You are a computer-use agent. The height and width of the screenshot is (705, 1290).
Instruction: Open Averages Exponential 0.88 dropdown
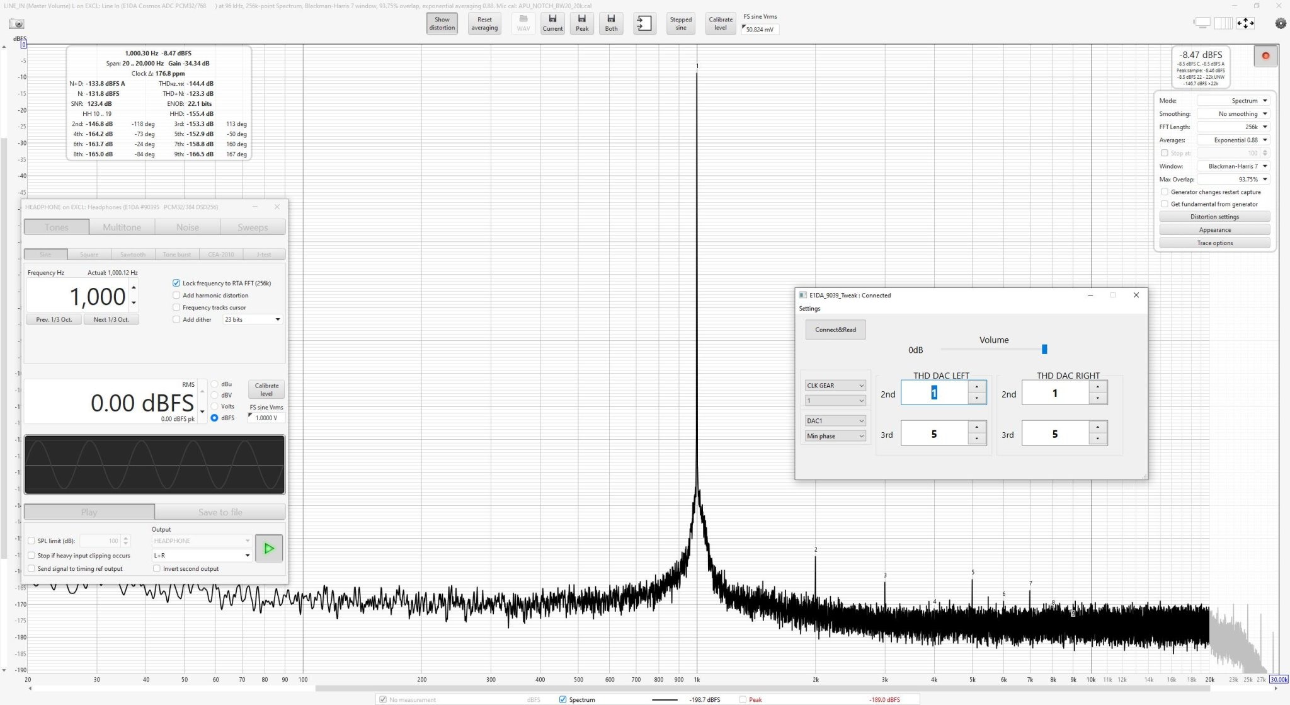[x=1233, y=140]
